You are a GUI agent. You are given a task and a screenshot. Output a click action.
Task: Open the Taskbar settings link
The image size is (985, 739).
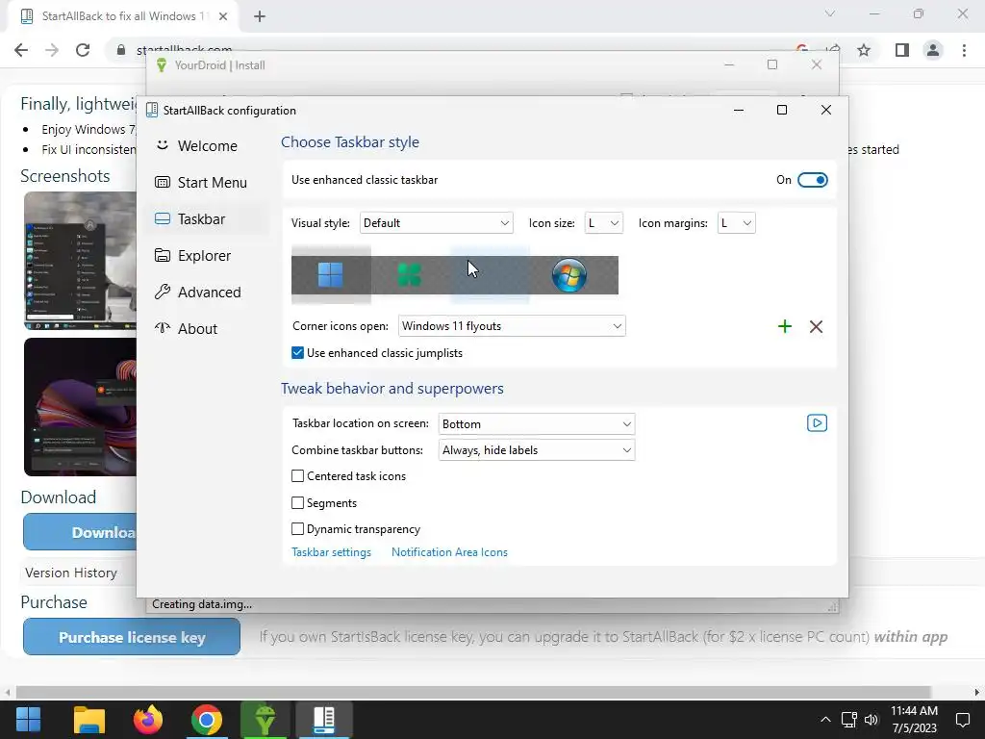pyautogui.click(x=331, y=552)
